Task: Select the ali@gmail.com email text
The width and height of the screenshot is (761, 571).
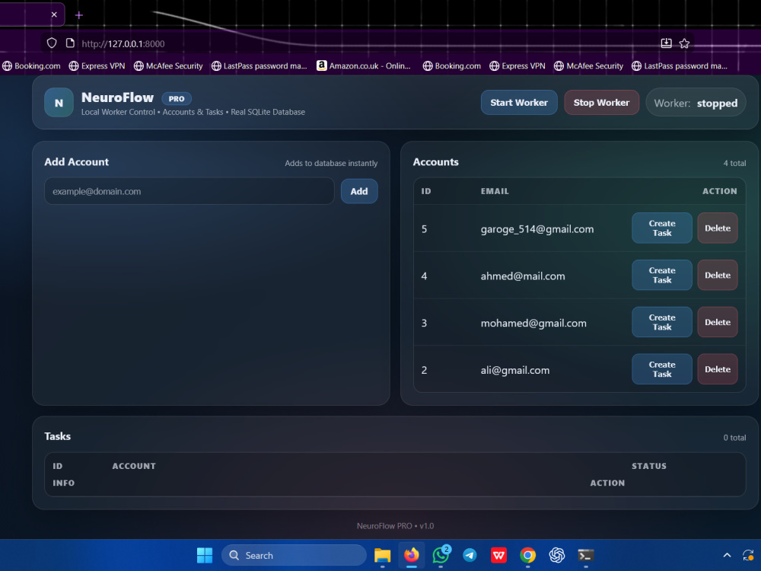Action: coord(515,370)
